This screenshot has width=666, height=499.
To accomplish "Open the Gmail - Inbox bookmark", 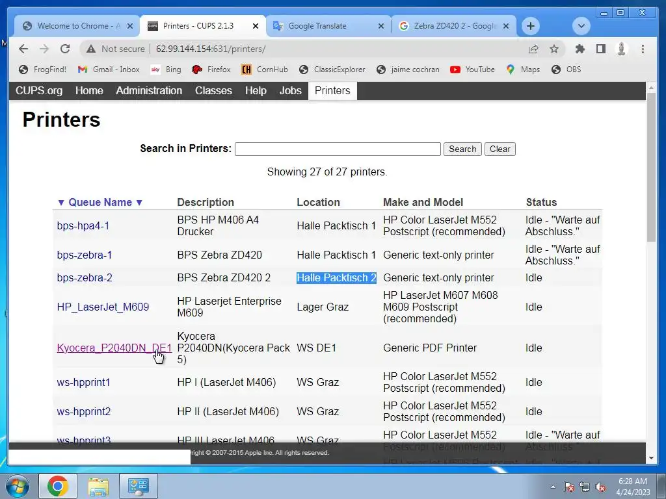I will click(x=109, y=69).
